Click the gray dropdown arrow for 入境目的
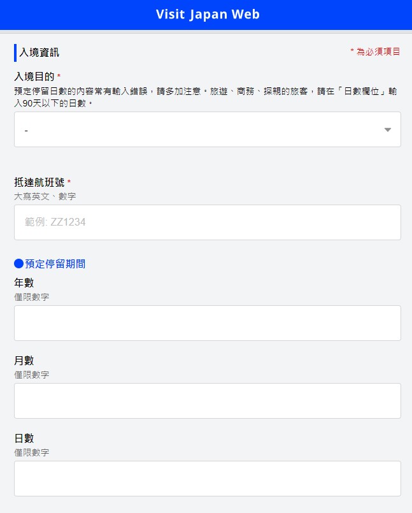 tap(388, 130)
